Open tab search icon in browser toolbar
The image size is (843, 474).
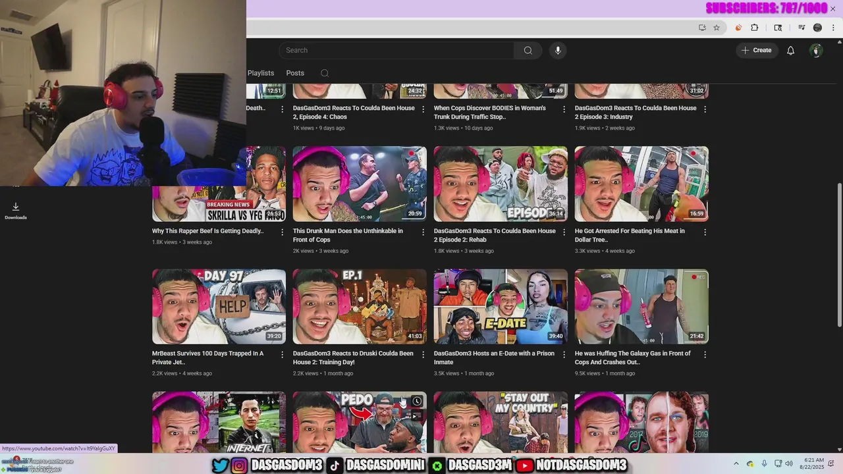click(x=778, y=28)
